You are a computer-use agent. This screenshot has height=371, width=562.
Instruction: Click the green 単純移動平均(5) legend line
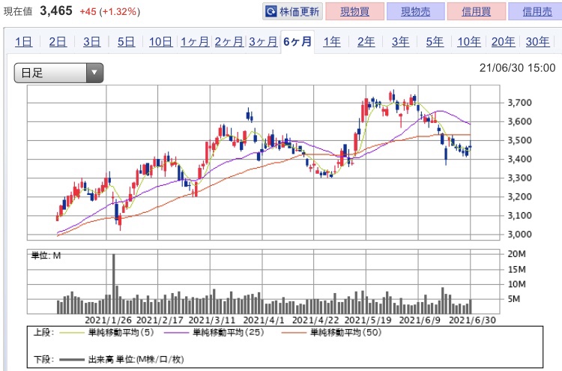(71, 333)
